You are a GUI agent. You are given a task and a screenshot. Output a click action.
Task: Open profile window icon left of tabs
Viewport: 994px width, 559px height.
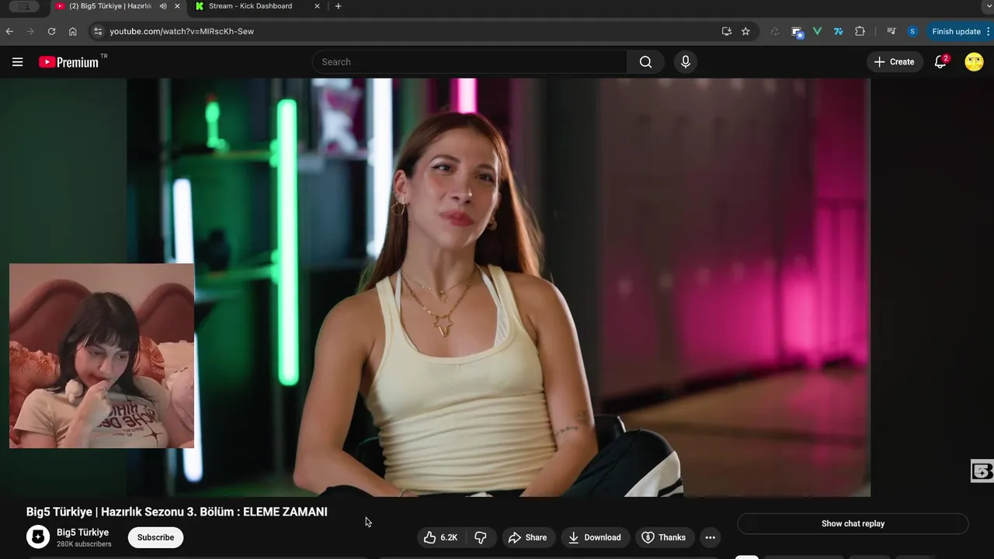pyautogui.click(x=24, y=6)
